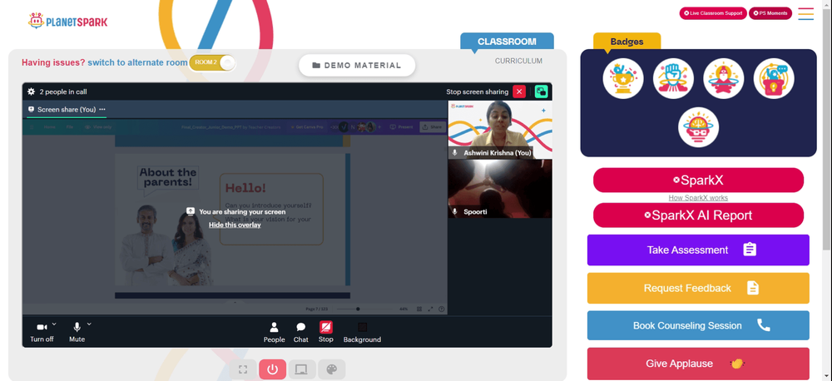
Task: Click Hide this overlay link
Action: click(x=235, y=225)
